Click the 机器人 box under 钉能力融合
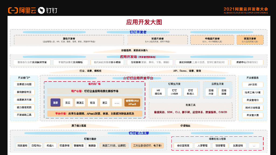This screenshot has width=276, height=155. [x=50, y=146]
